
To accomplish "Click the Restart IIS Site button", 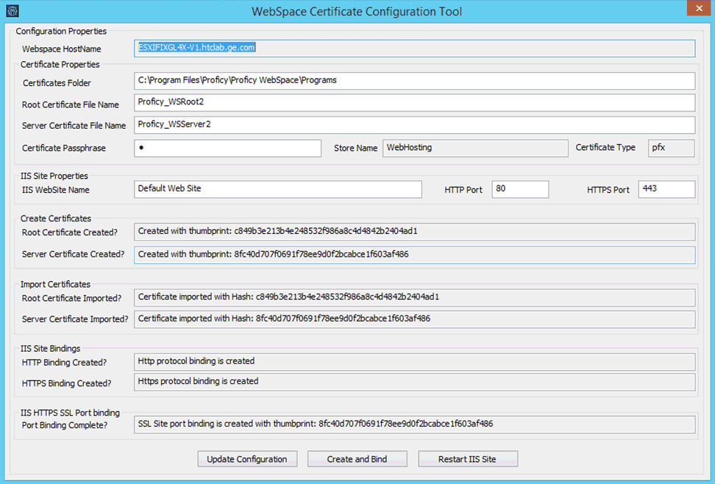I will (467, 459).
